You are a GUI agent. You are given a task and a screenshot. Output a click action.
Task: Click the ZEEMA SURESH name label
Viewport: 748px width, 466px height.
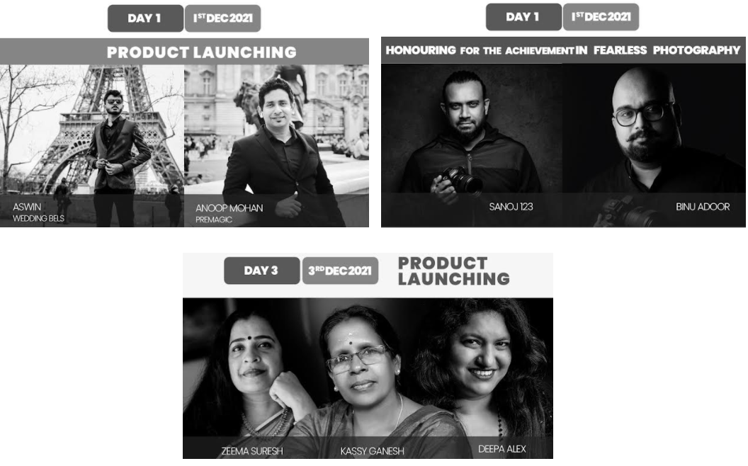click(252, 451)
